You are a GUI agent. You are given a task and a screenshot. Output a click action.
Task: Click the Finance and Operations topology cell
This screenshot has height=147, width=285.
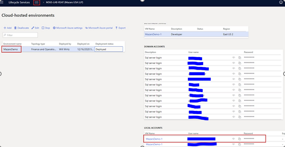44,49
